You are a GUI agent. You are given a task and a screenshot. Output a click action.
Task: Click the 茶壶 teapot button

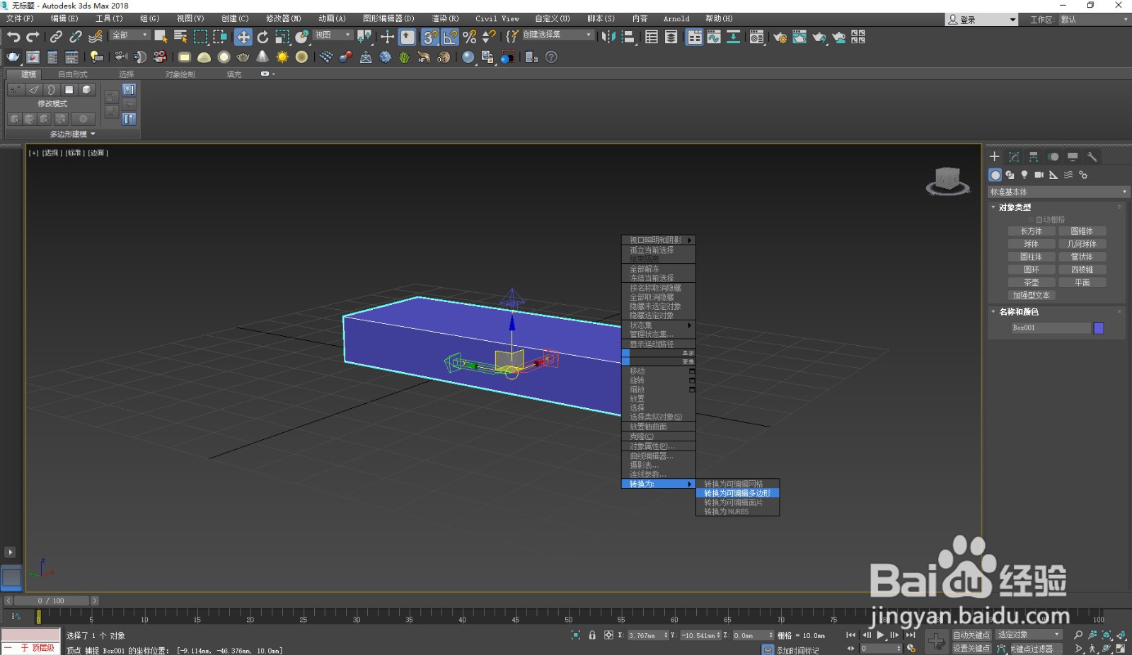click(1031, 282)
